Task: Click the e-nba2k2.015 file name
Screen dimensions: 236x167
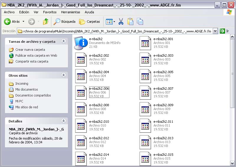Action: coord(163,155)
